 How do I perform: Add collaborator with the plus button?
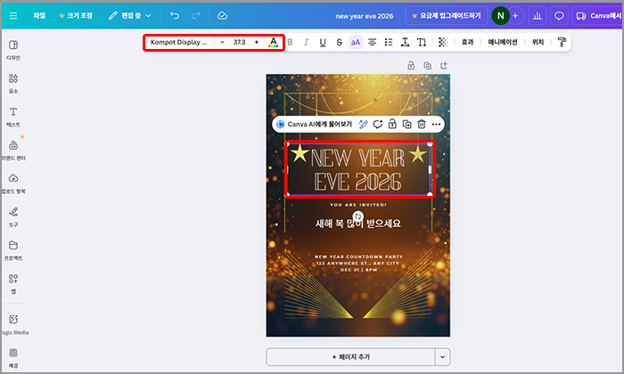coord(515,15)
